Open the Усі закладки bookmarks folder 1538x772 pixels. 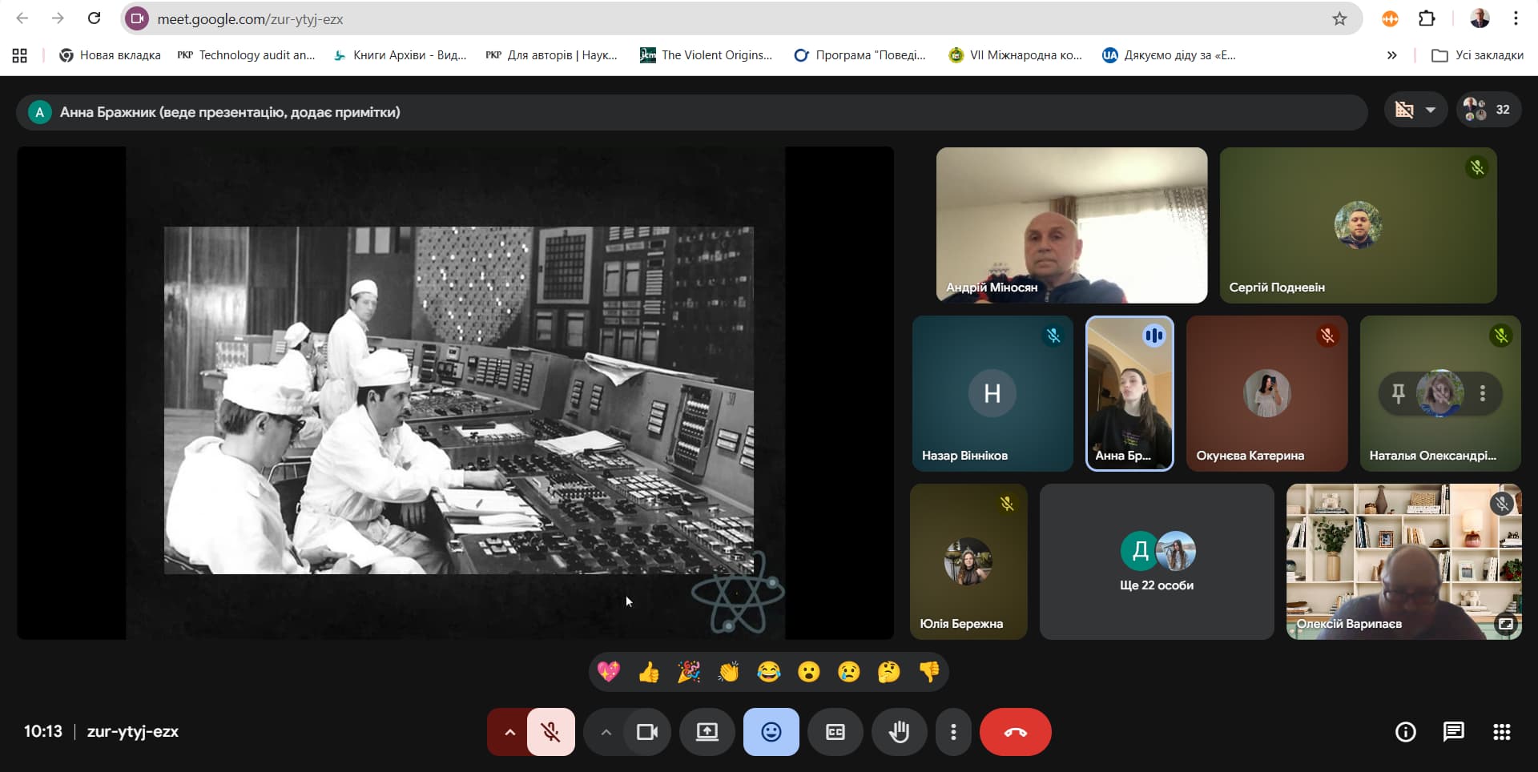tap(1478, 55)
